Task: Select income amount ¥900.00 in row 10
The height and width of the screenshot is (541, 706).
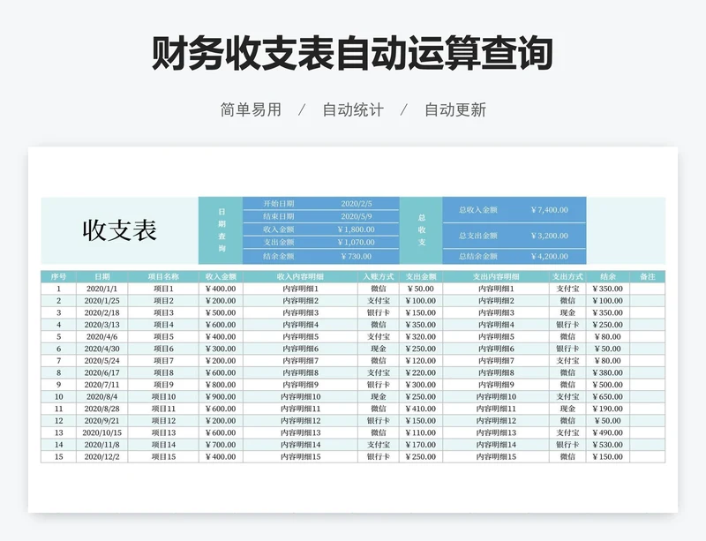Action: (x=221, y=397)
